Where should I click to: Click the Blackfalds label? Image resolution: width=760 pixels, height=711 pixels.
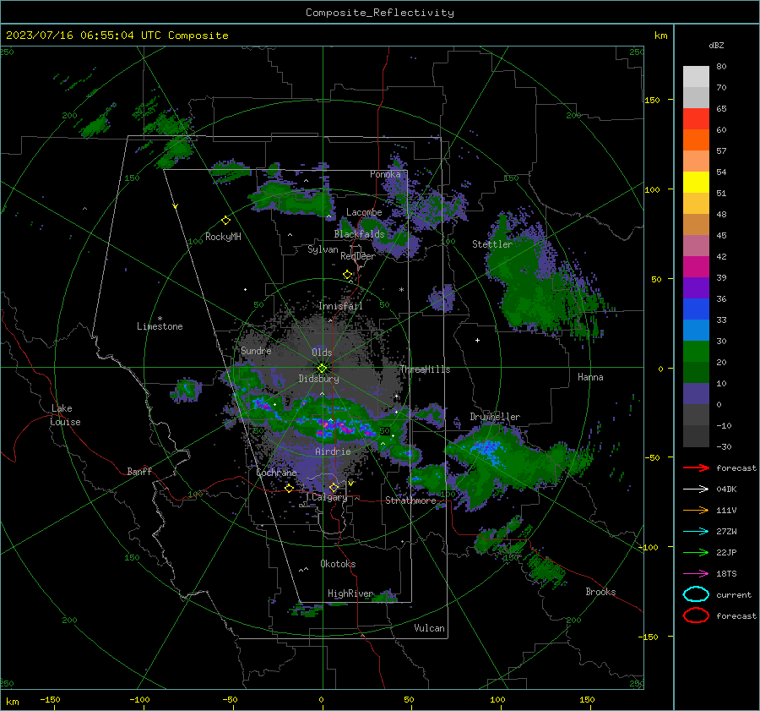359,234
